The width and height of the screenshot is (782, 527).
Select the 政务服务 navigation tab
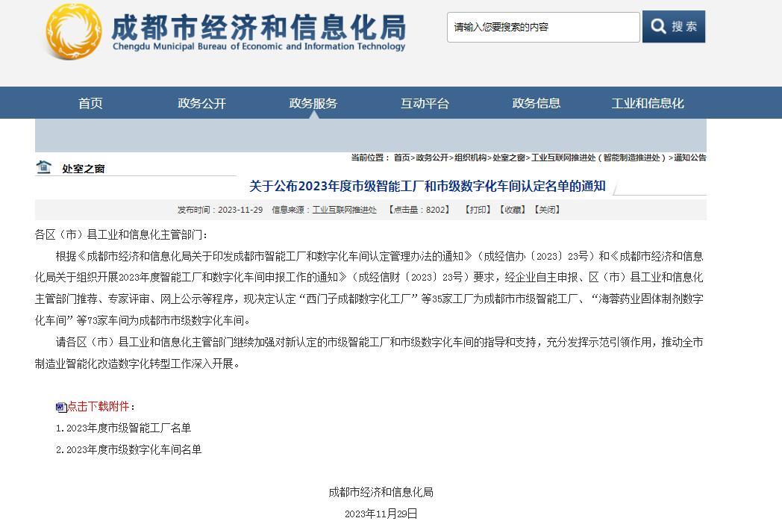pyautogui.click(x=313, y=103)
